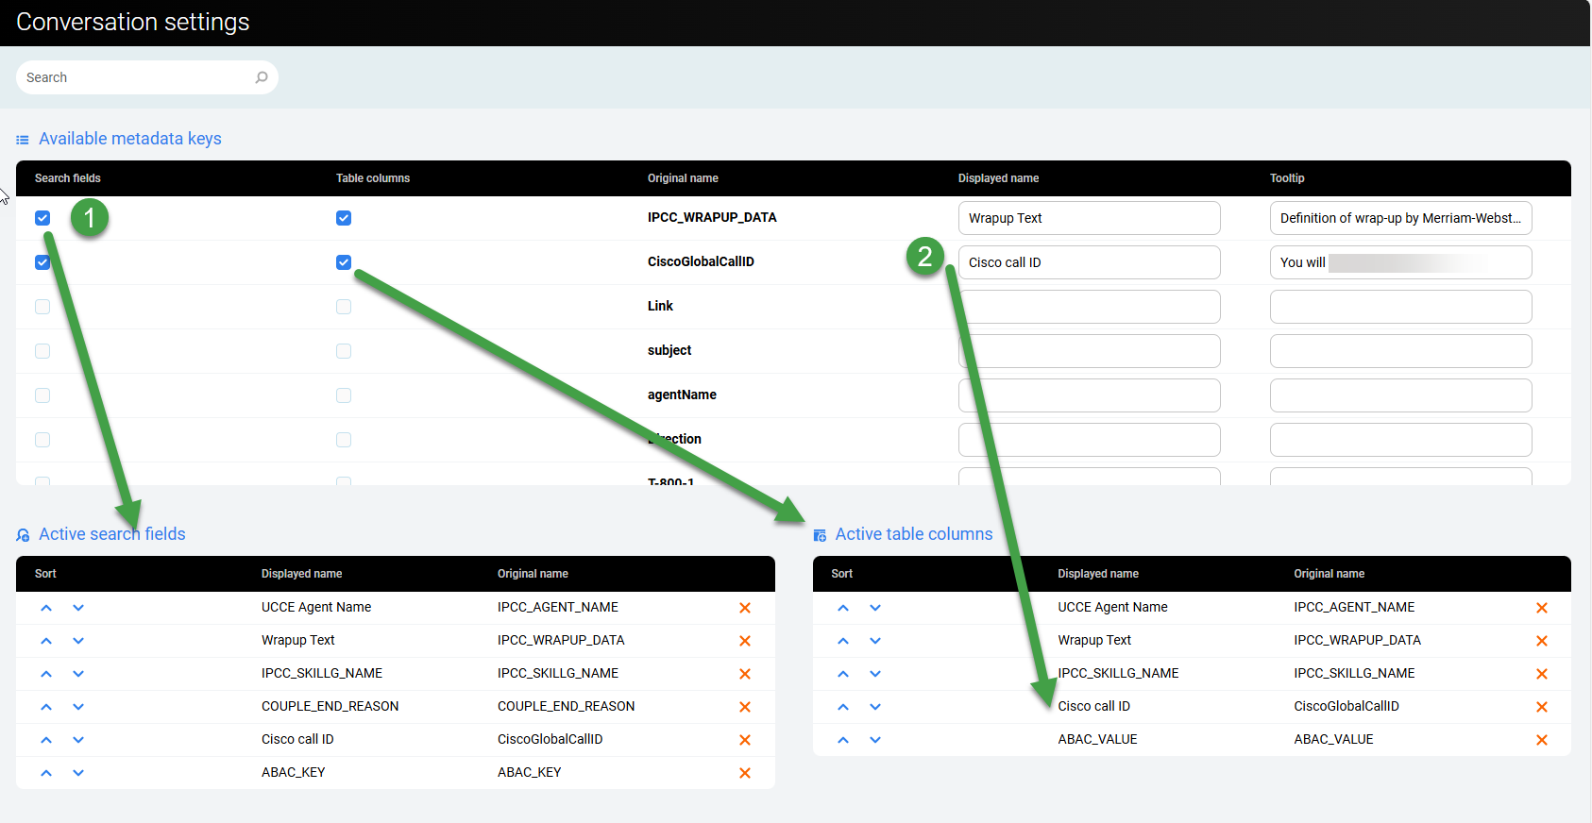This screenshot has height=823, width=1592.
Task: Click the Search input box
Action: tap(137, 77)
